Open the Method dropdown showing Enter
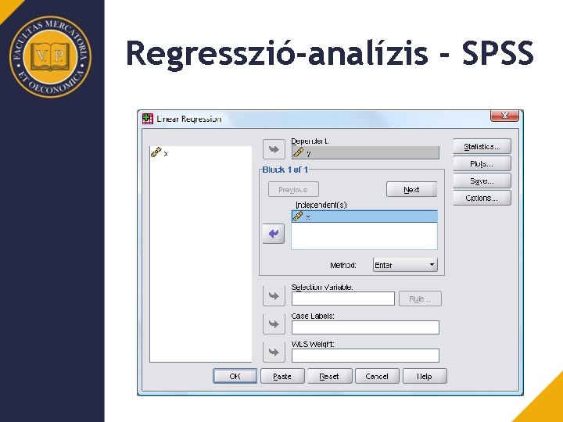 pyautogui.click(x=405, y=265)
